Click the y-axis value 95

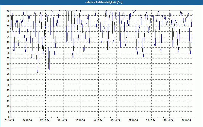pos(8,16)
